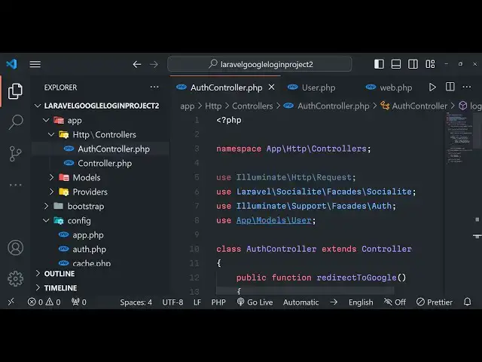
Task: Open ports forwarded indicator showing 0
Action: [x=78, y=302]
